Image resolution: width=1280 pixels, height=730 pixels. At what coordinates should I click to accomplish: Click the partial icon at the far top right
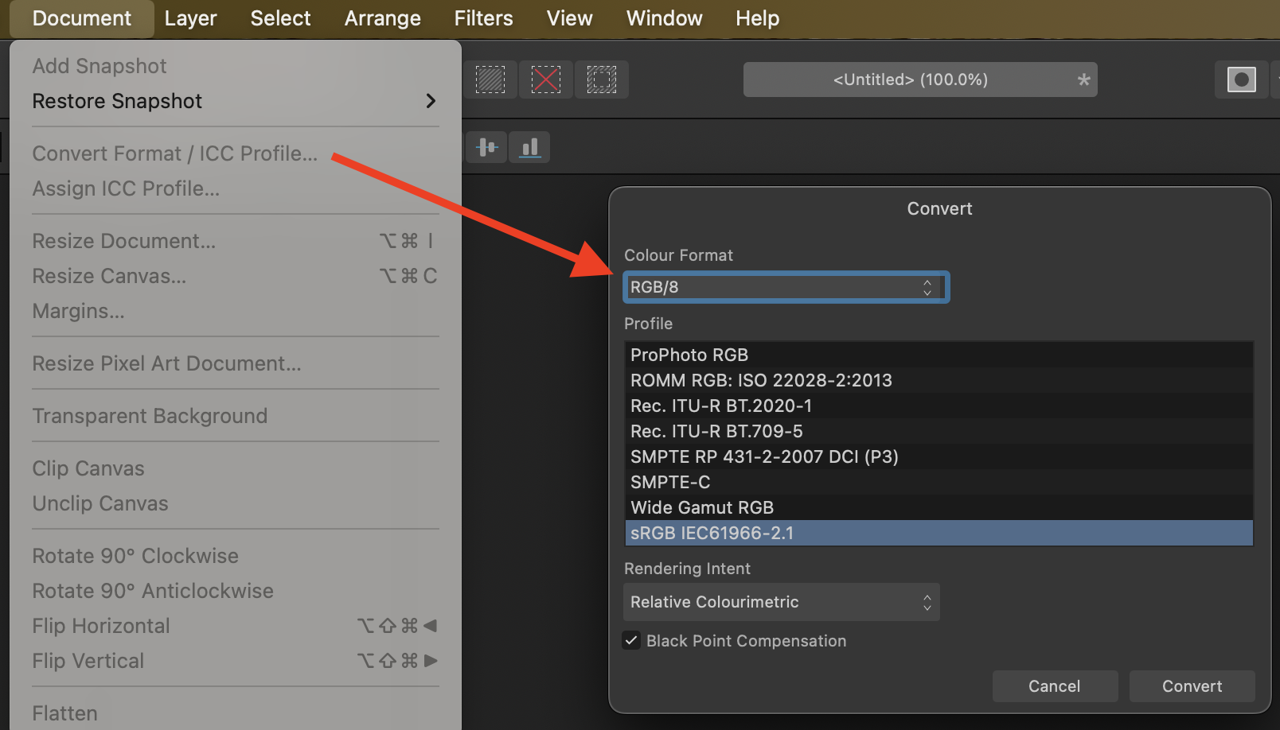click(1276, 80)
